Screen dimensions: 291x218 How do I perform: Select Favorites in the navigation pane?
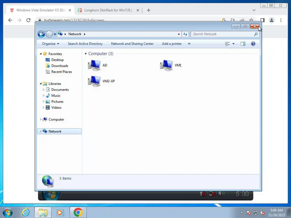tap(55, 54)
